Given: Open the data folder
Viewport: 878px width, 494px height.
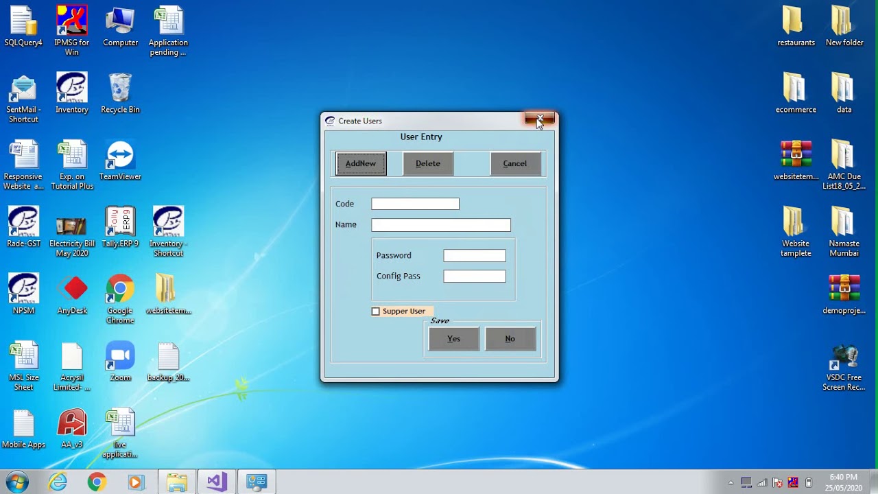Looking at the screenshot, I should coord(844,93).
